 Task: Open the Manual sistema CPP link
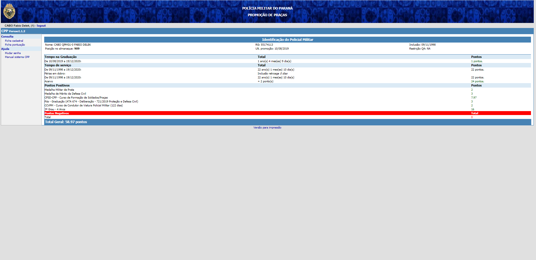click(17, 57)
